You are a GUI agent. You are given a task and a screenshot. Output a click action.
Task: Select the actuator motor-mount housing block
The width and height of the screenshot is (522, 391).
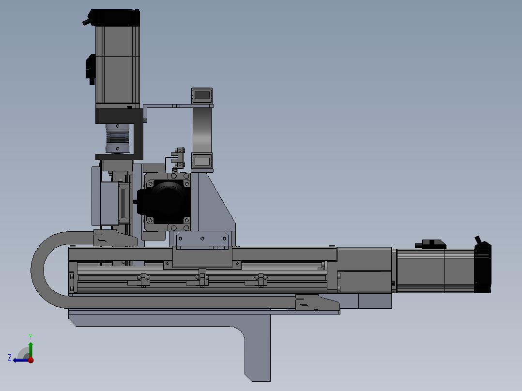click(364, 270)
